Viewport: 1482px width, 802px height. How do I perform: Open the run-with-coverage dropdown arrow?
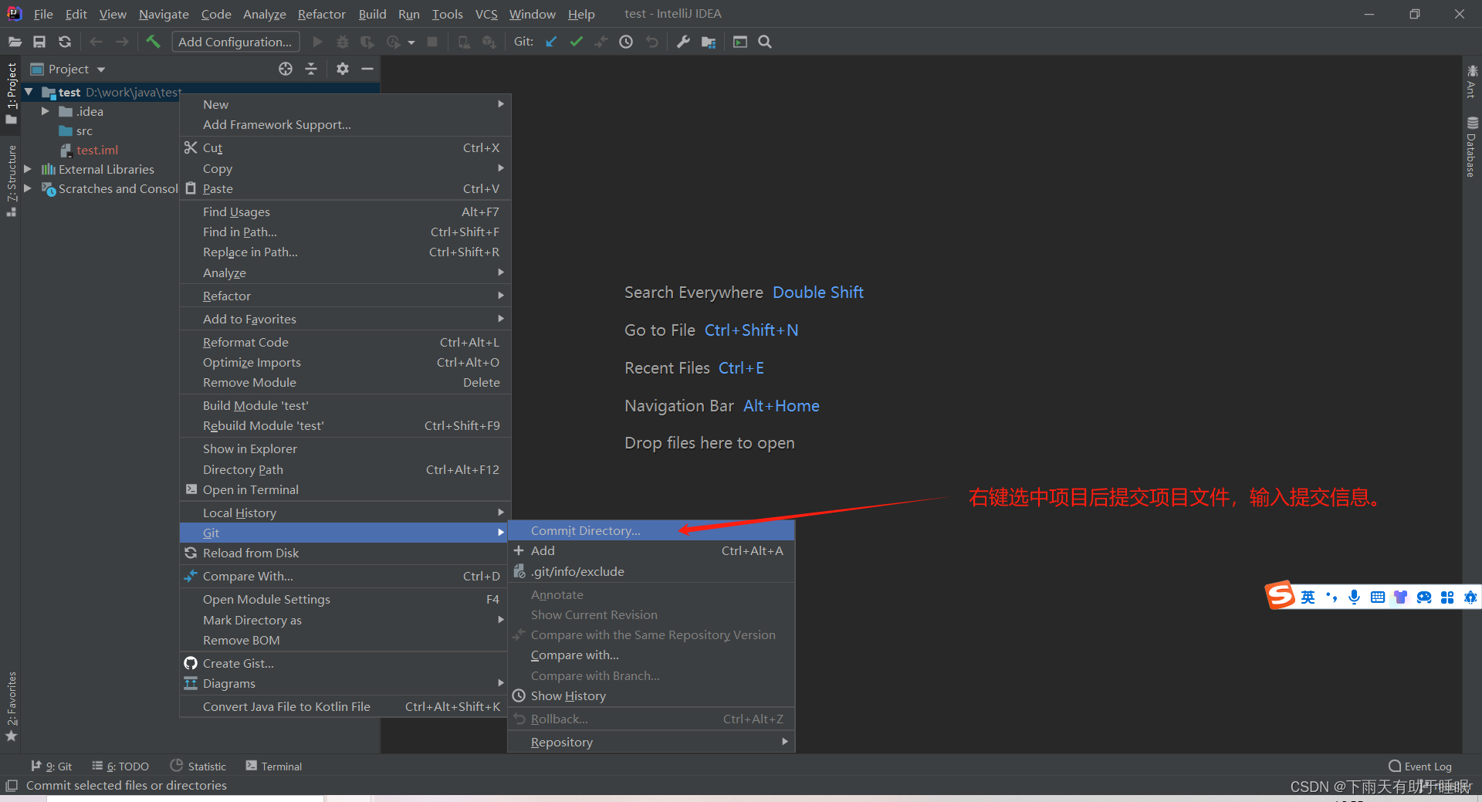pyautogui.click(x=411, y=42)
